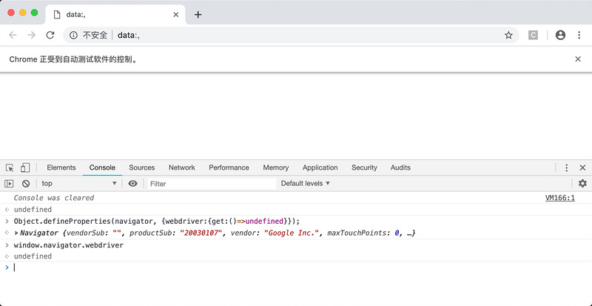Switch to the Security tab
The width and height of the screenshot is (592, 306).
364,167
